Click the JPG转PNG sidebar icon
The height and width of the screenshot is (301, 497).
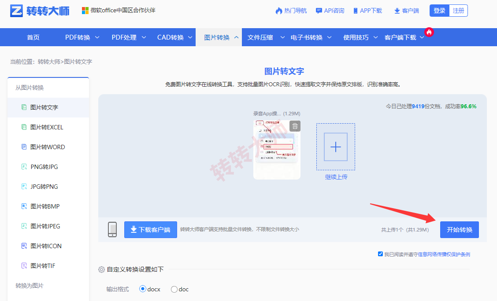click(24, 187)
